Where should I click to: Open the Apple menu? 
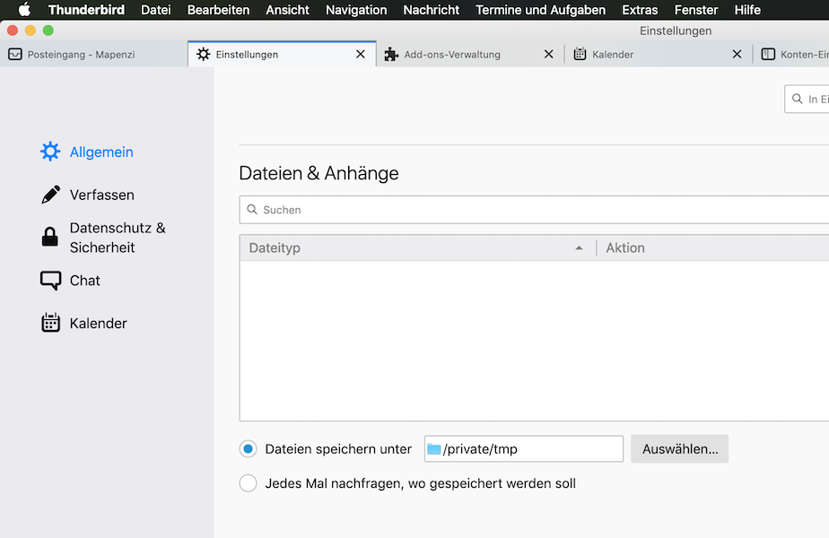click(x=24, y=10)
